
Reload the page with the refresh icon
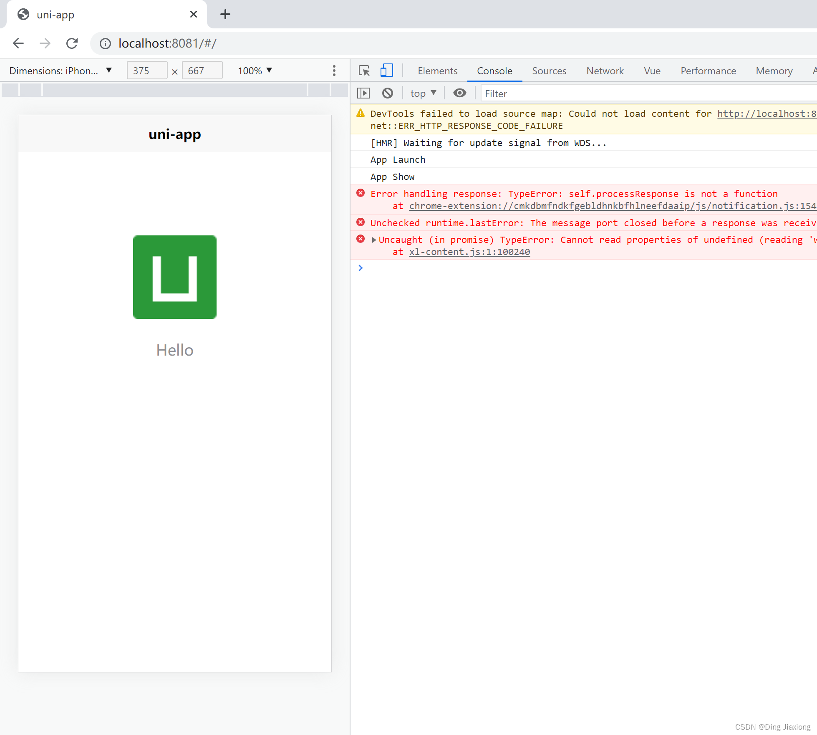pyautogui.click(x=72, y=43)
